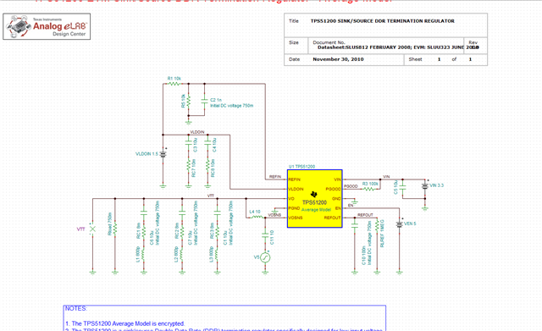Click the REFIN pin label on chip
The height and width of the screenshot is (331, 542).
295,179
